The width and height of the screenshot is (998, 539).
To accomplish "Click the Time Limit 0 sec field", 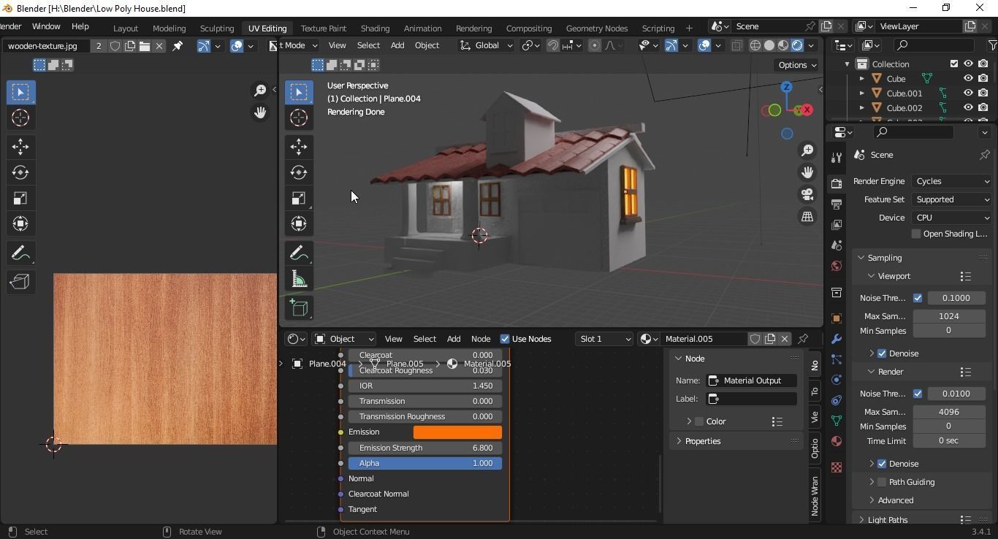I will (948, 441).
